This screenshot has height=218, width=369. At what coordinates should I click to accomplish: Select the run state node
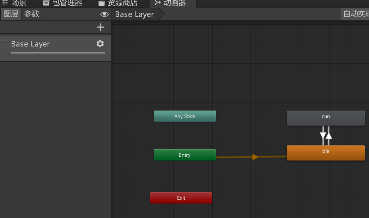pyautogui.click(x=326, y=118)
